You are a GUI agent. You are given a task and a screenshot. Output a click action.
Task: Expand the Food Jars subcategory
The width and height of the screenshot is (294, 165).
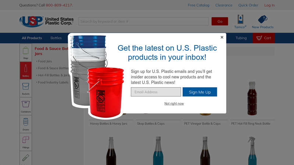coord(45,61)
